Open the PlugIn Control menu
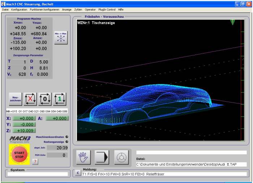253x183 pixels. click(x=107, y=9)
